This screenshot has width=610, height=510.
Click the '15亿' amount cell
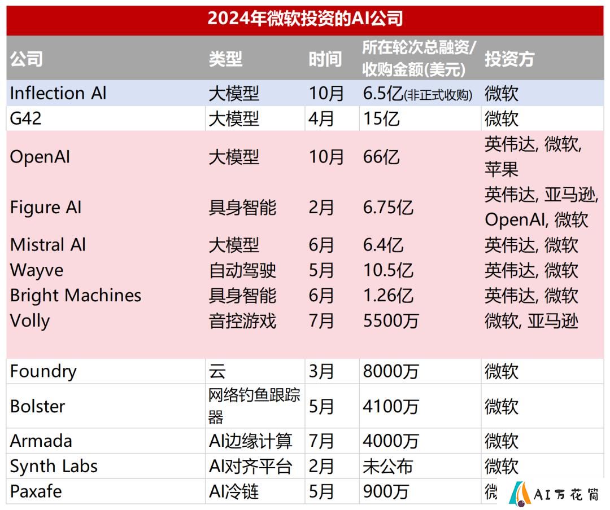tap(381, 118)
